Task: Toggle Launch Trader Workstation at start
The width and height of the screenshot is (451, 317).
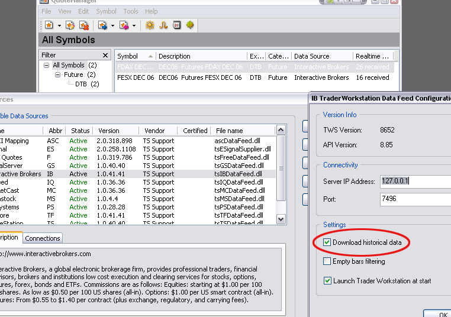Action: click(x=327, y=281)
